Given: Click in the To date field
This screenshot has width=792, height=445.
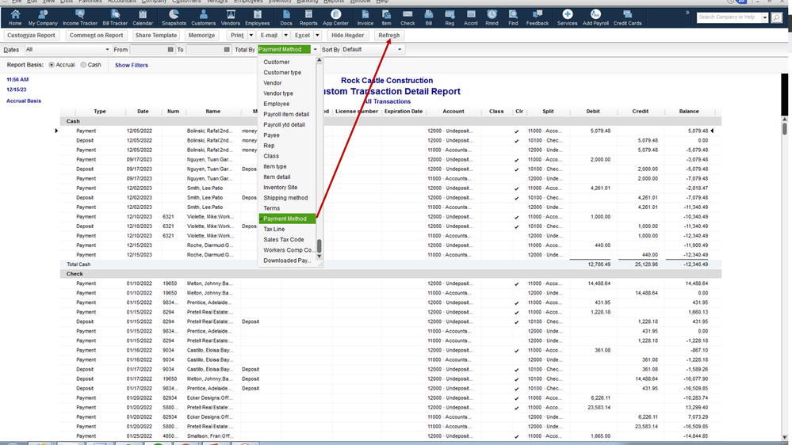Looking at the screenshot, I should 204,49.
